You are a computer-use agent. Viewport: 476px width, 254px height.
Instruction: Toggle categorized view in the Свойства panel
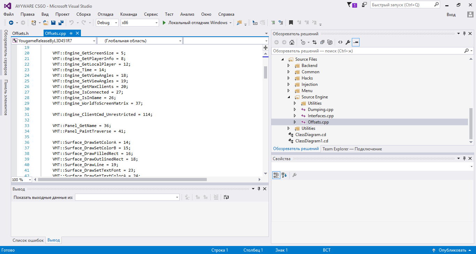point(276,175)
